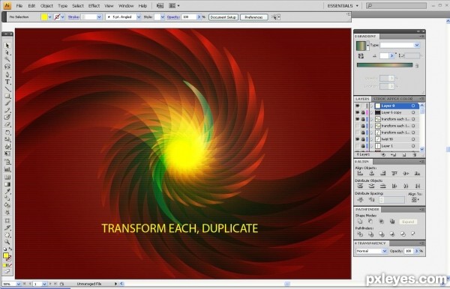Open the Object menu

pyautogui.click(x=46, y=6)
